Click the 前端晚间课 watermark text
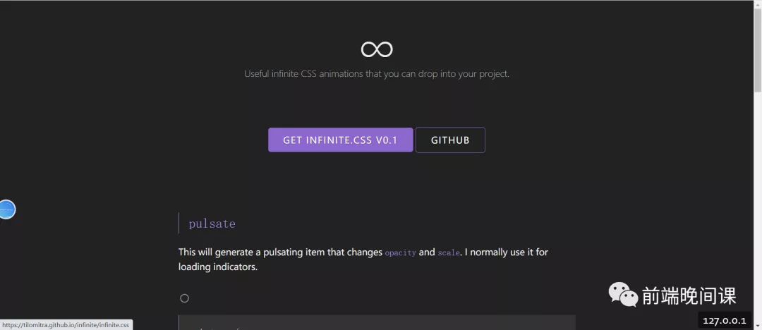The image size is (762, 330). 689,295
